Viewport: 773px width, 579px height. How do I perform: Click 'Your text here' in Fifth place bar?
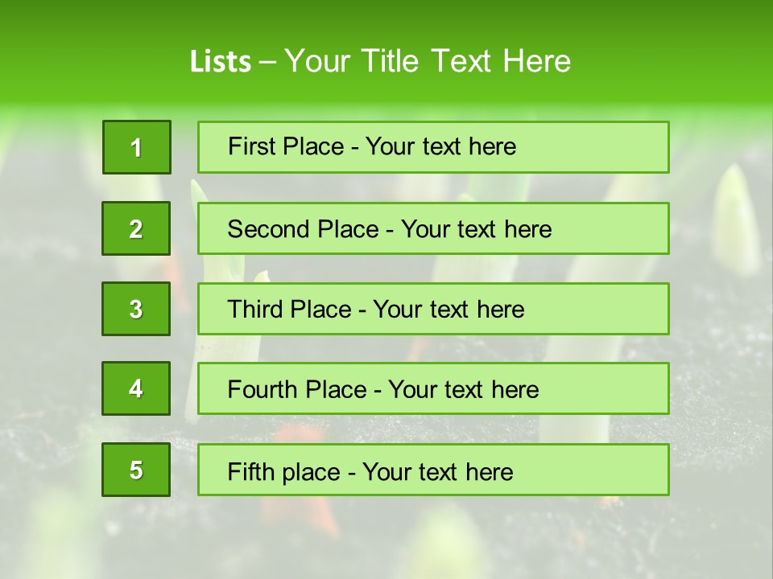point(438,472)
